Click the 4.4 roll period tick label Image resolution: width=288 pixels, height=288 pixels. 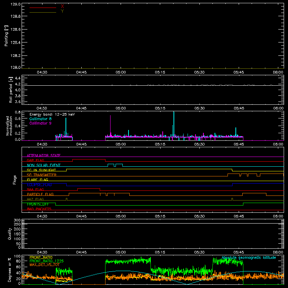[x=18, y=78]
